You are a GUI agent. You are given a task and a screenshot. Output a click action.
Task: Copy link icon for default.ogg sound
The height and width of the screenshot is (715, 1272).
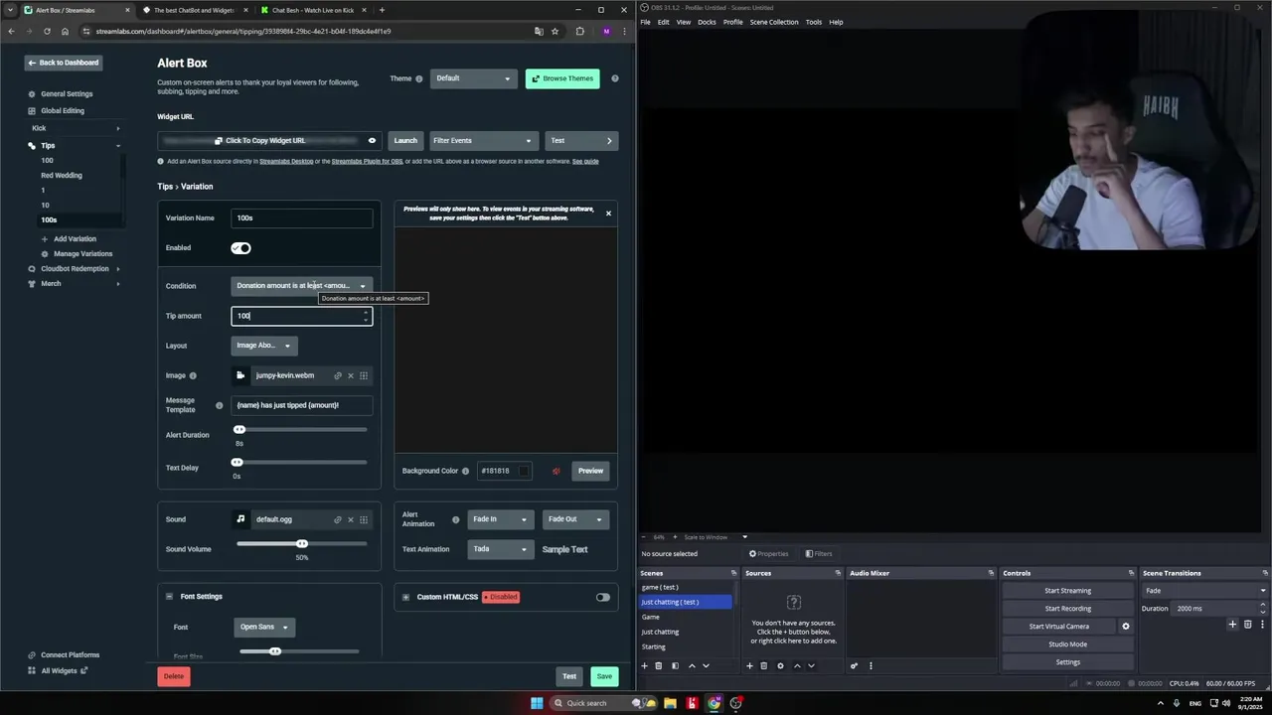click(338, 519)
